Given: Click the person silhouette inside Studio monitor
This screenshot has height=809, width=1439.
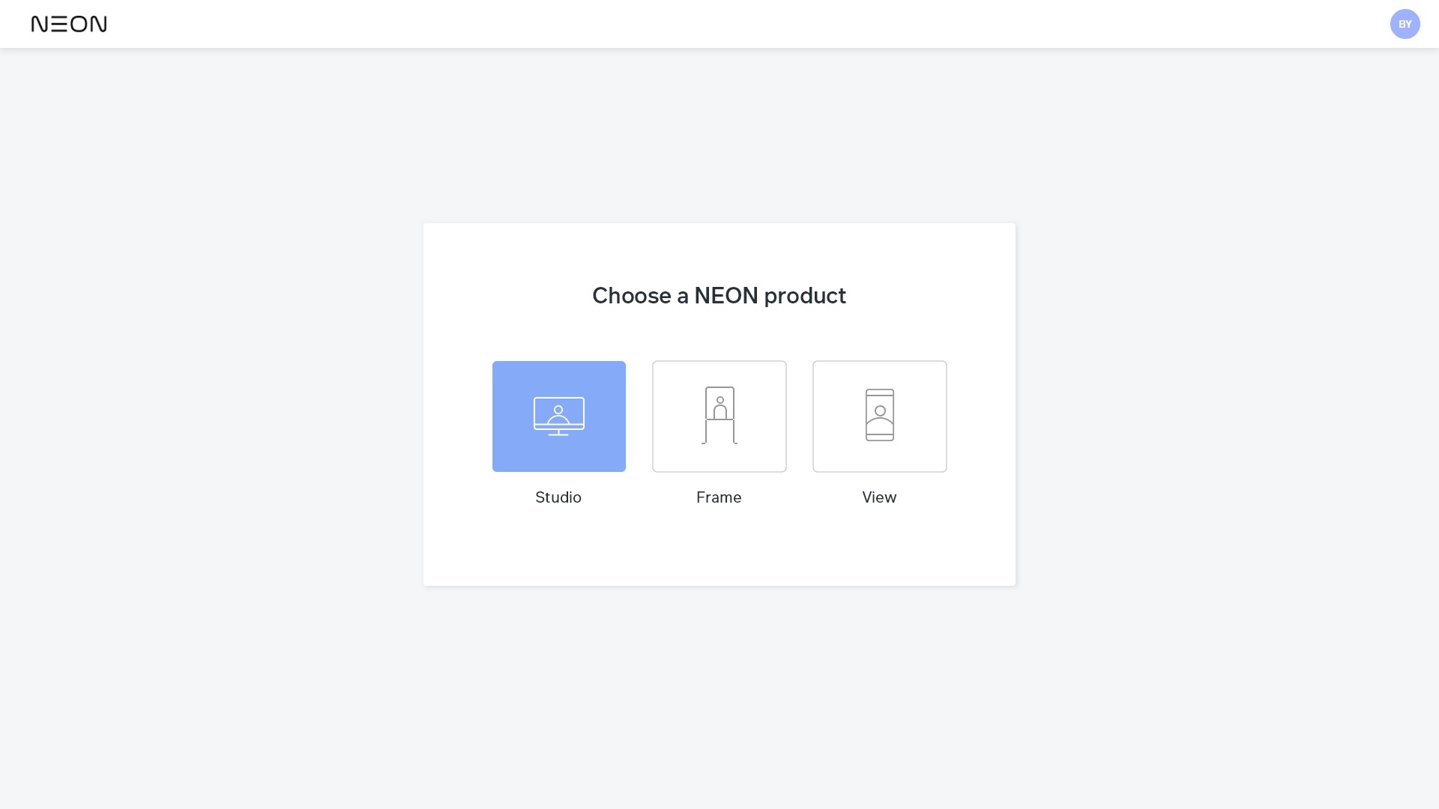Looking at the screenshot, I should (558, 414).
